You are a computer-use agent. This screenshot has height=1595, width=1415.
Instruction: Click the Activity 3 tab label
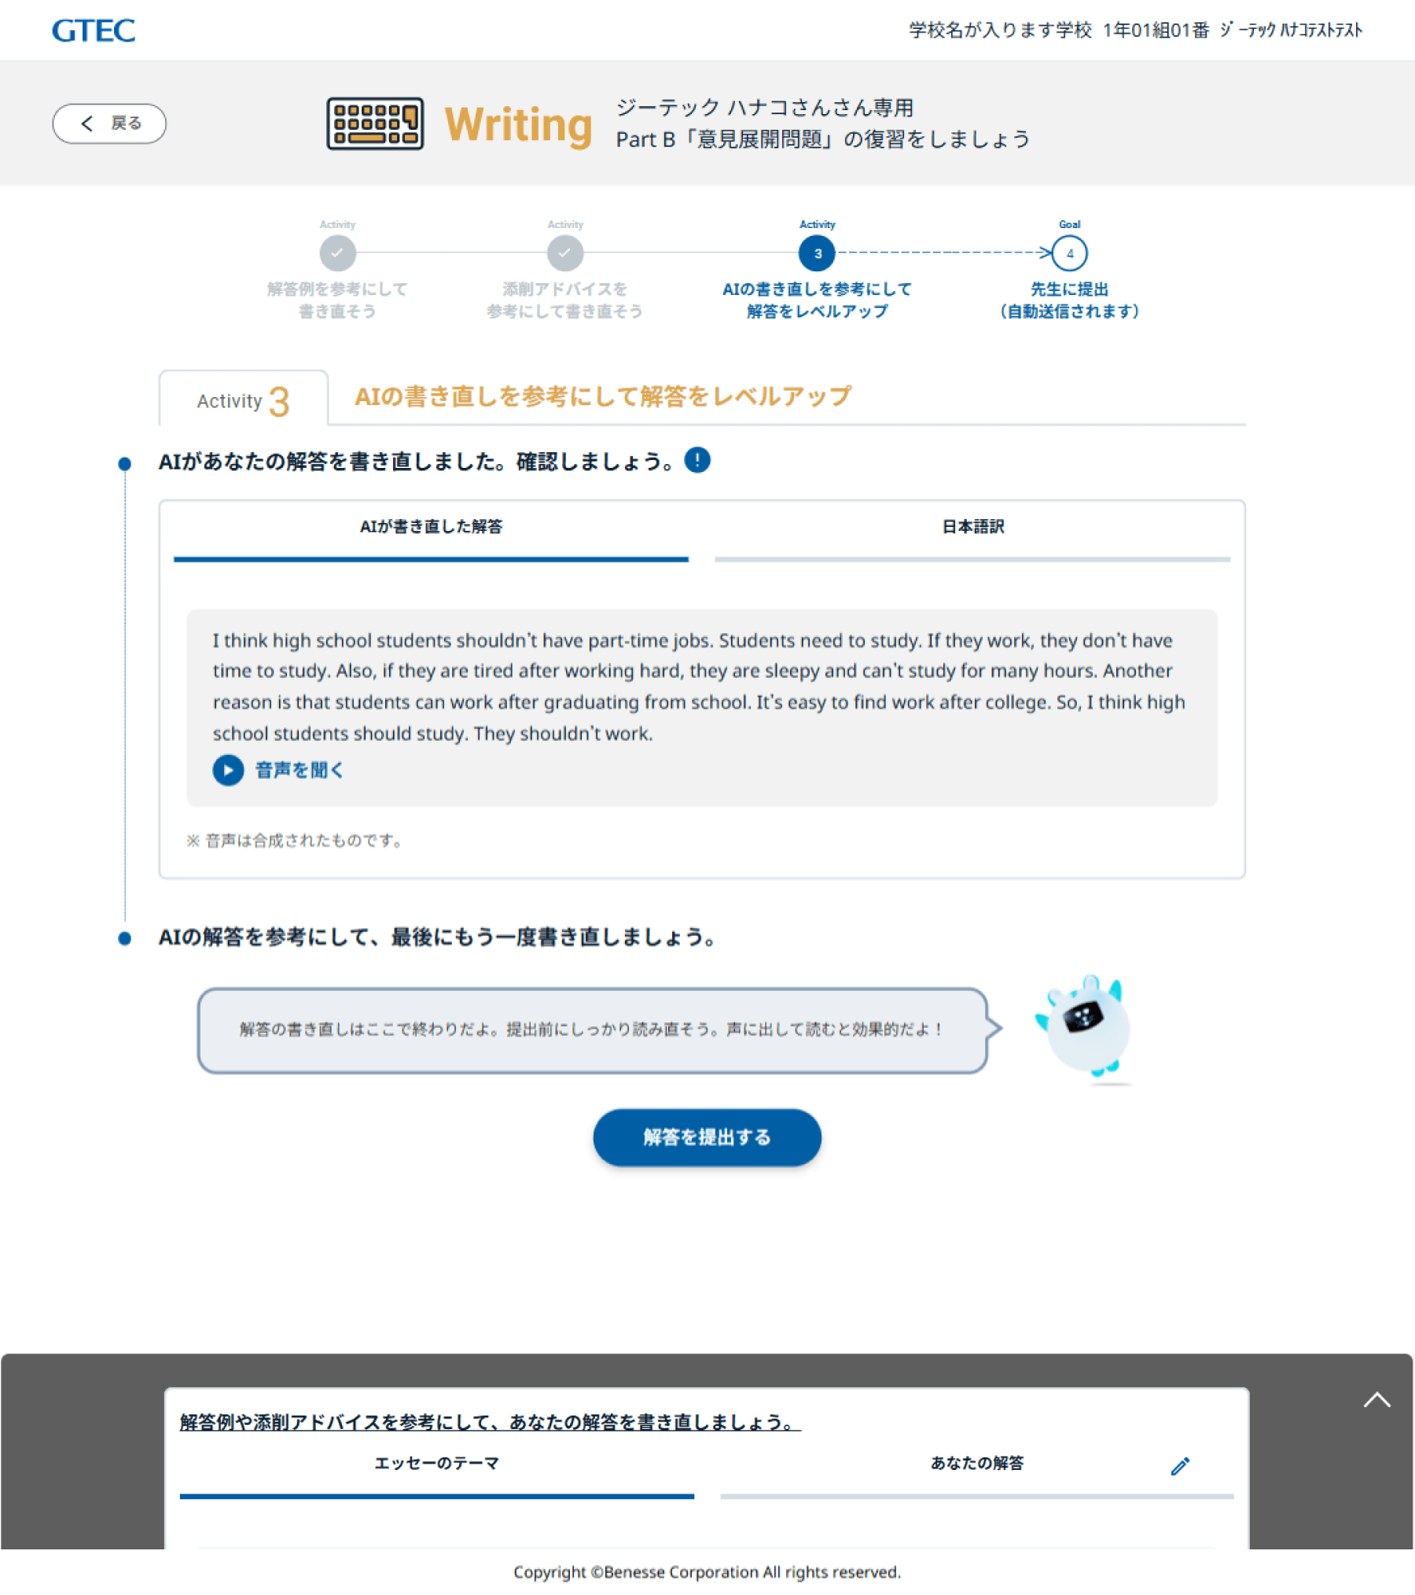click(244, 400)
